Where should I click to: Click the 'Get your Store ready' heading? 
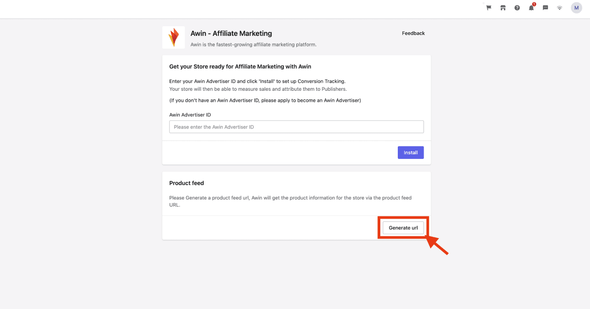click(240, 67)
